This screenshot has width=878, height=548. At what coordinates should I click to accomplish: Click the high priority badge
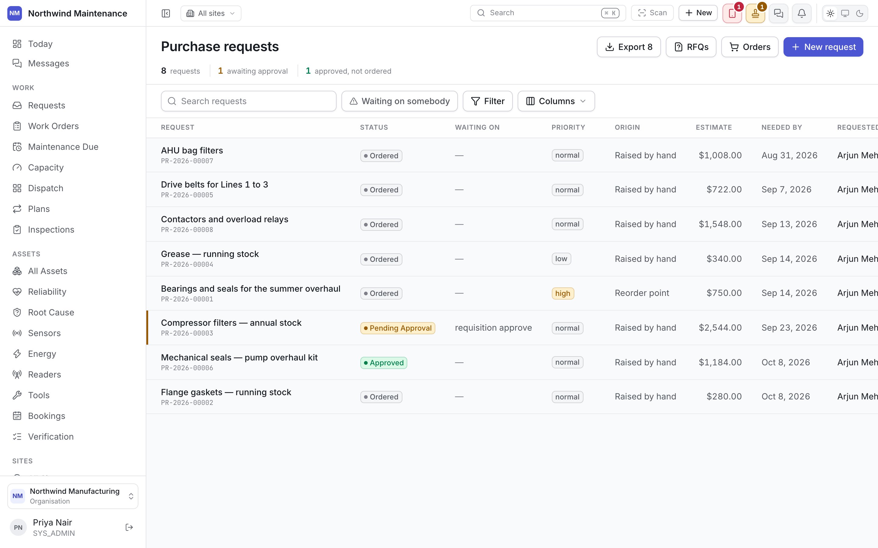click(x=563, y=293)
